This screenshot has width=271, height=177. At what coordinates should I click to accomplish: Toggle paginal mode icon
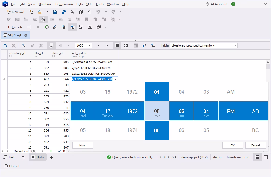(51, 45)
